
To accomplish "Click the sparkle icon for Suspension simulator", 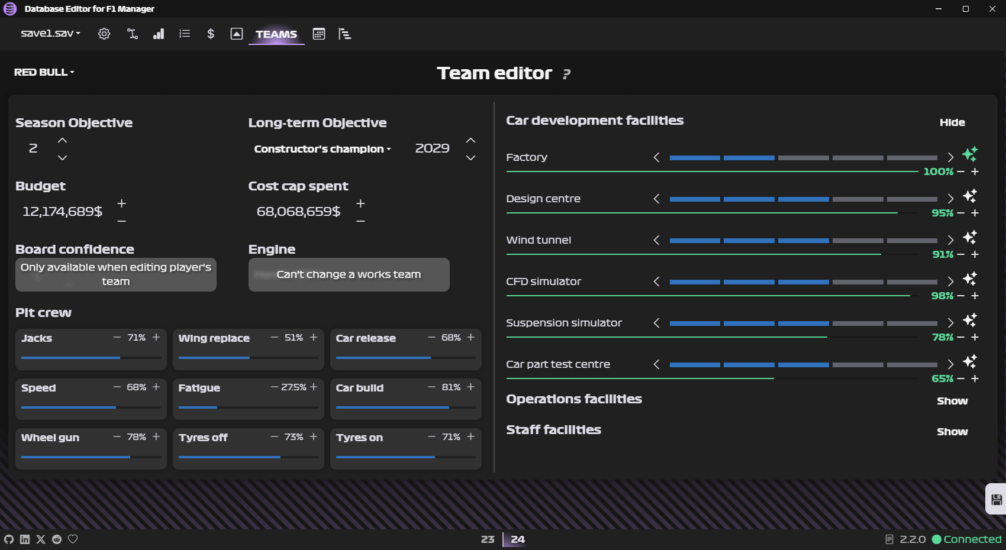I will coord(970,320).
